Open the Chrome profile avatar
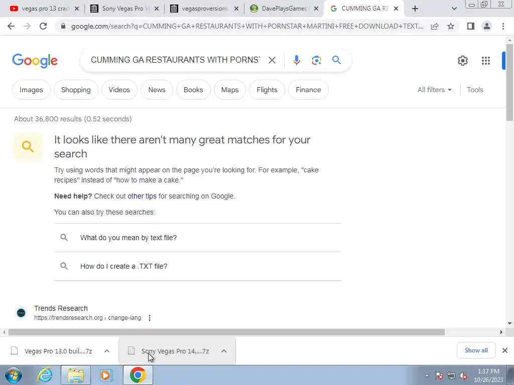 (487, 26)
